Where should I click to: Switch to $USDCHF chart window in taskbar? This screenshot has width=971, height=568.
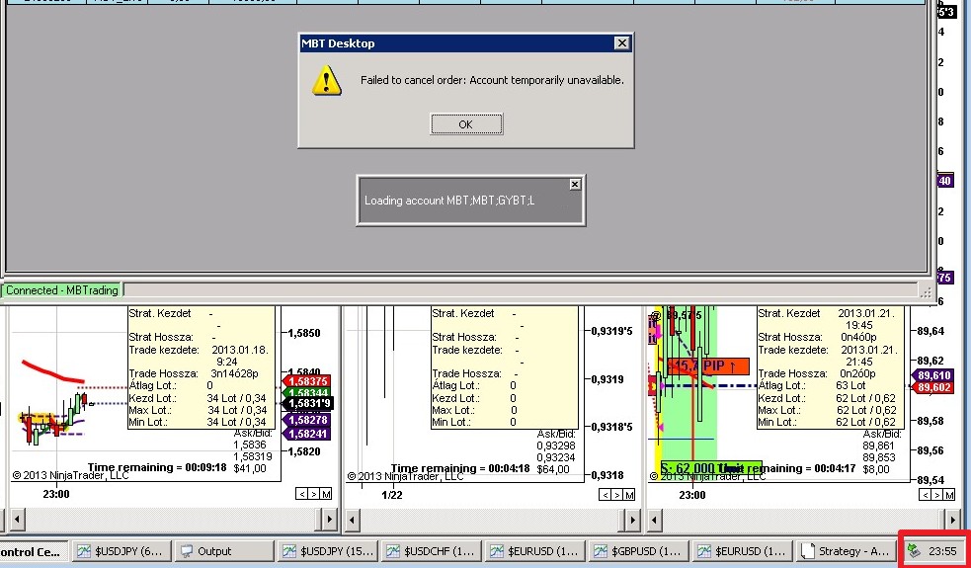coord(432,550)
